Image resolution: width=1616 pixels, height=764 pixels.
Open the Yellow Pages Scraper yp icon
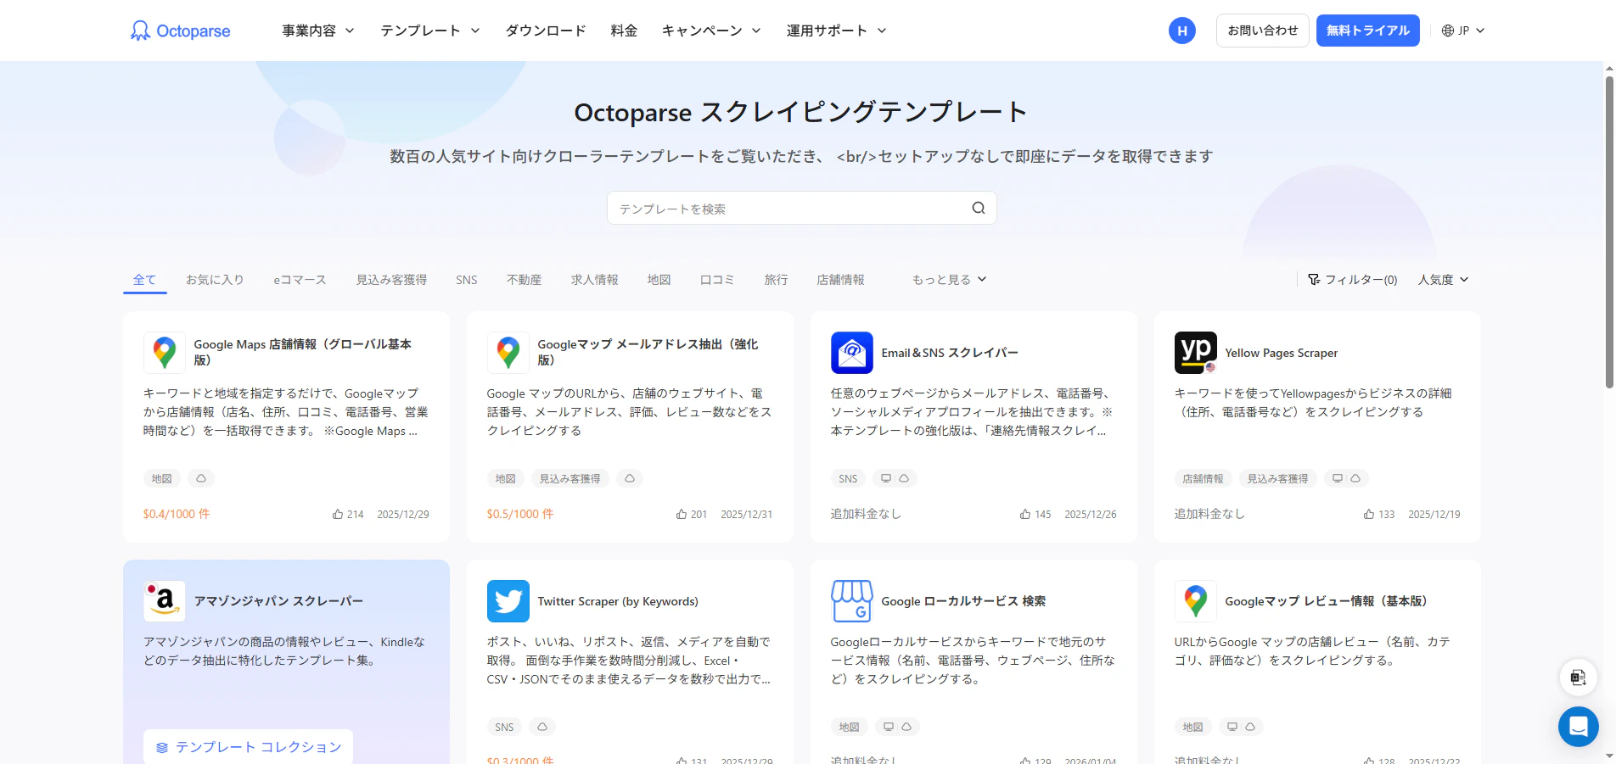[1195, 352]
